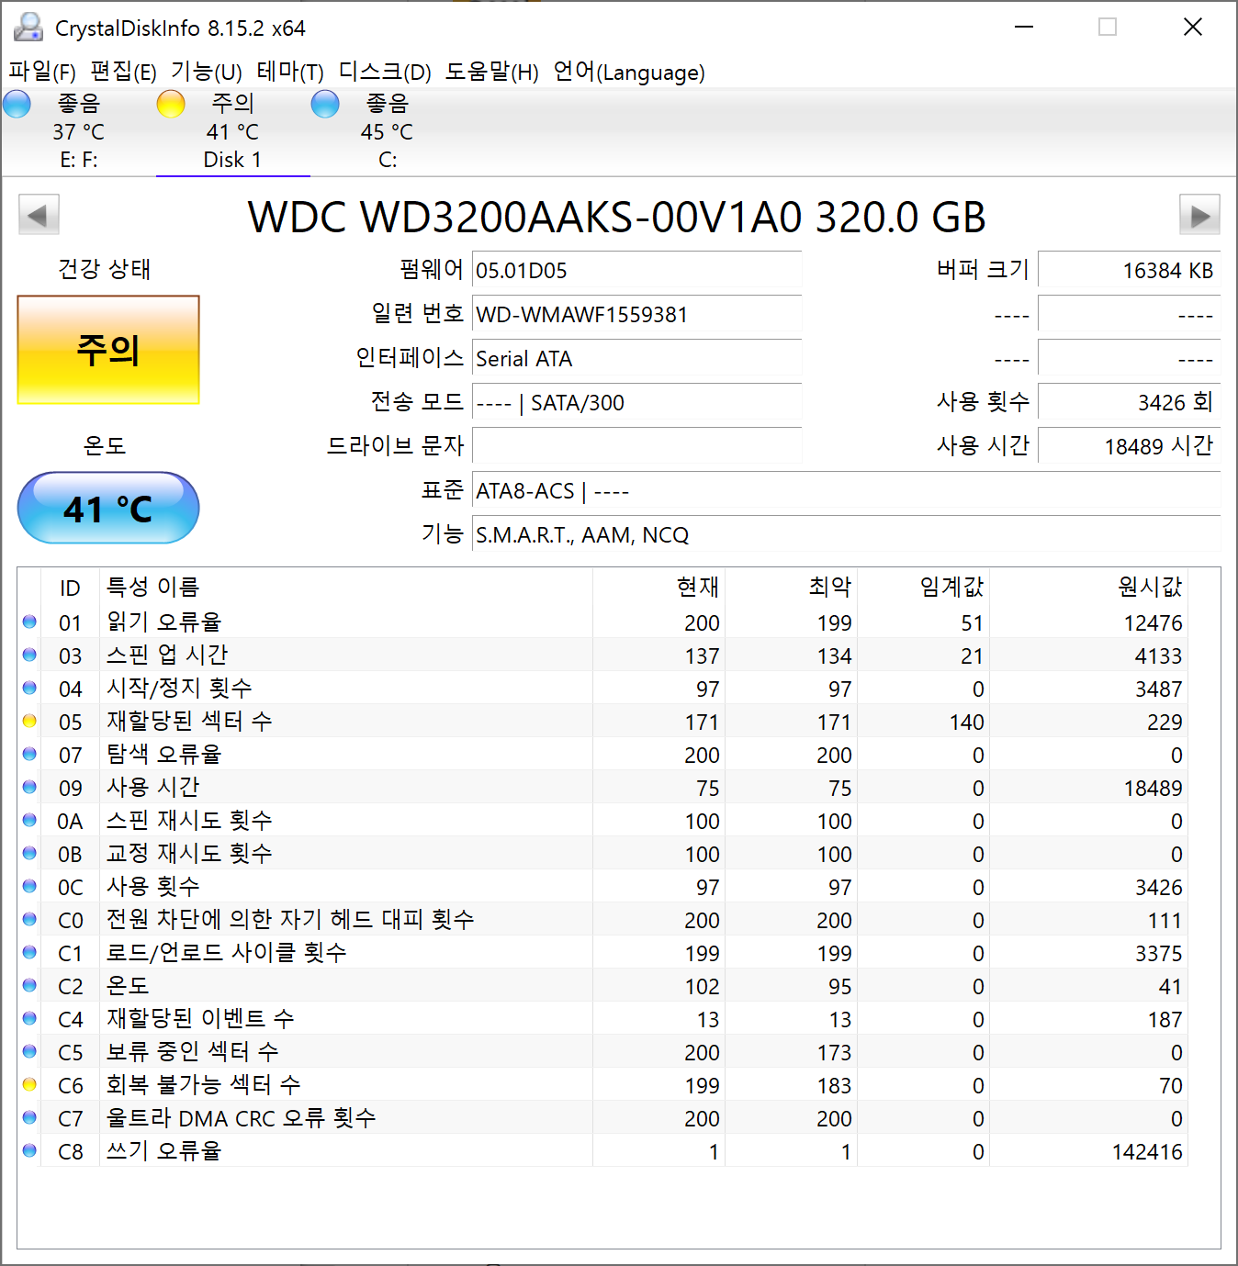Switch to the E: F: disk tab
1238x1266 pixels.
[x=79, y=131]
